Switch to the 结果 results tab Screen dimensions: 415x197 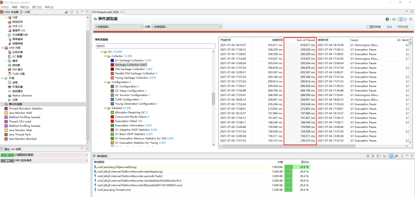tap(16, 149)
